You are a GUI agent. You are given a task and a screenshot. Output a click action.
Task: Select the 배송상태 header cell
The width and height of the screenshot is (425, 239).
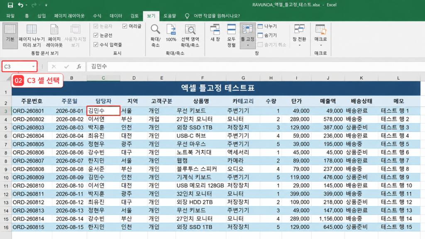pos(361,101)
